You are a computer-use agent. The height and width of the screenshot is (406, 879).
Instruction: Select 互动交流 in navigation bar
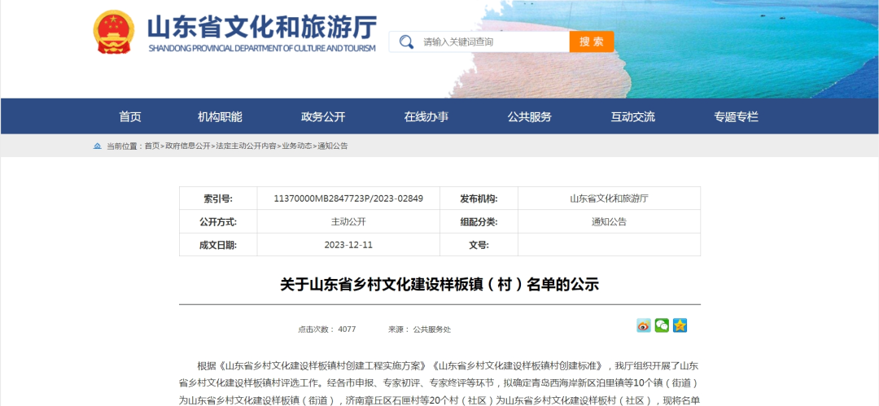click(x=632, y=116)
